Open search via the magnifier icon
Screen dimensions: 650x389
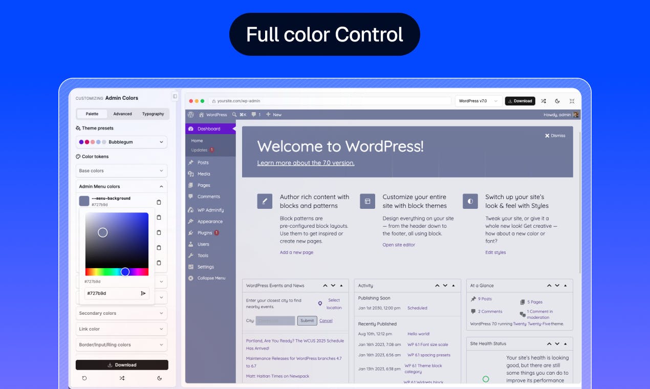(234, 115)
